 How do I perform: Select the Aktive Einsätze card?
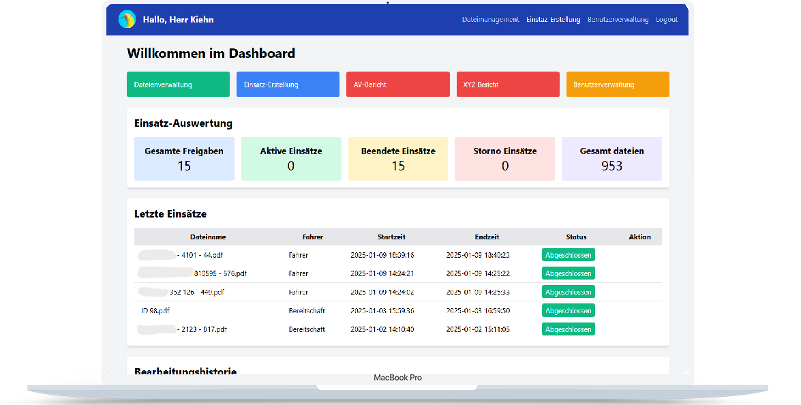point(291,159)
